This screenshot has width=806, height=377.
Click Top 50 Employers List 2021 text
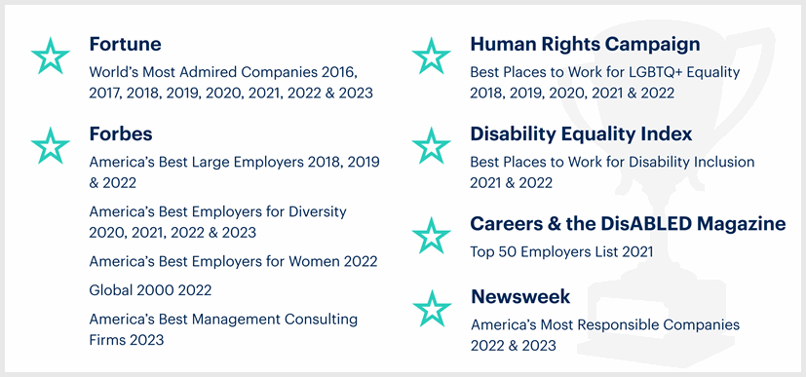pos(561,251)
